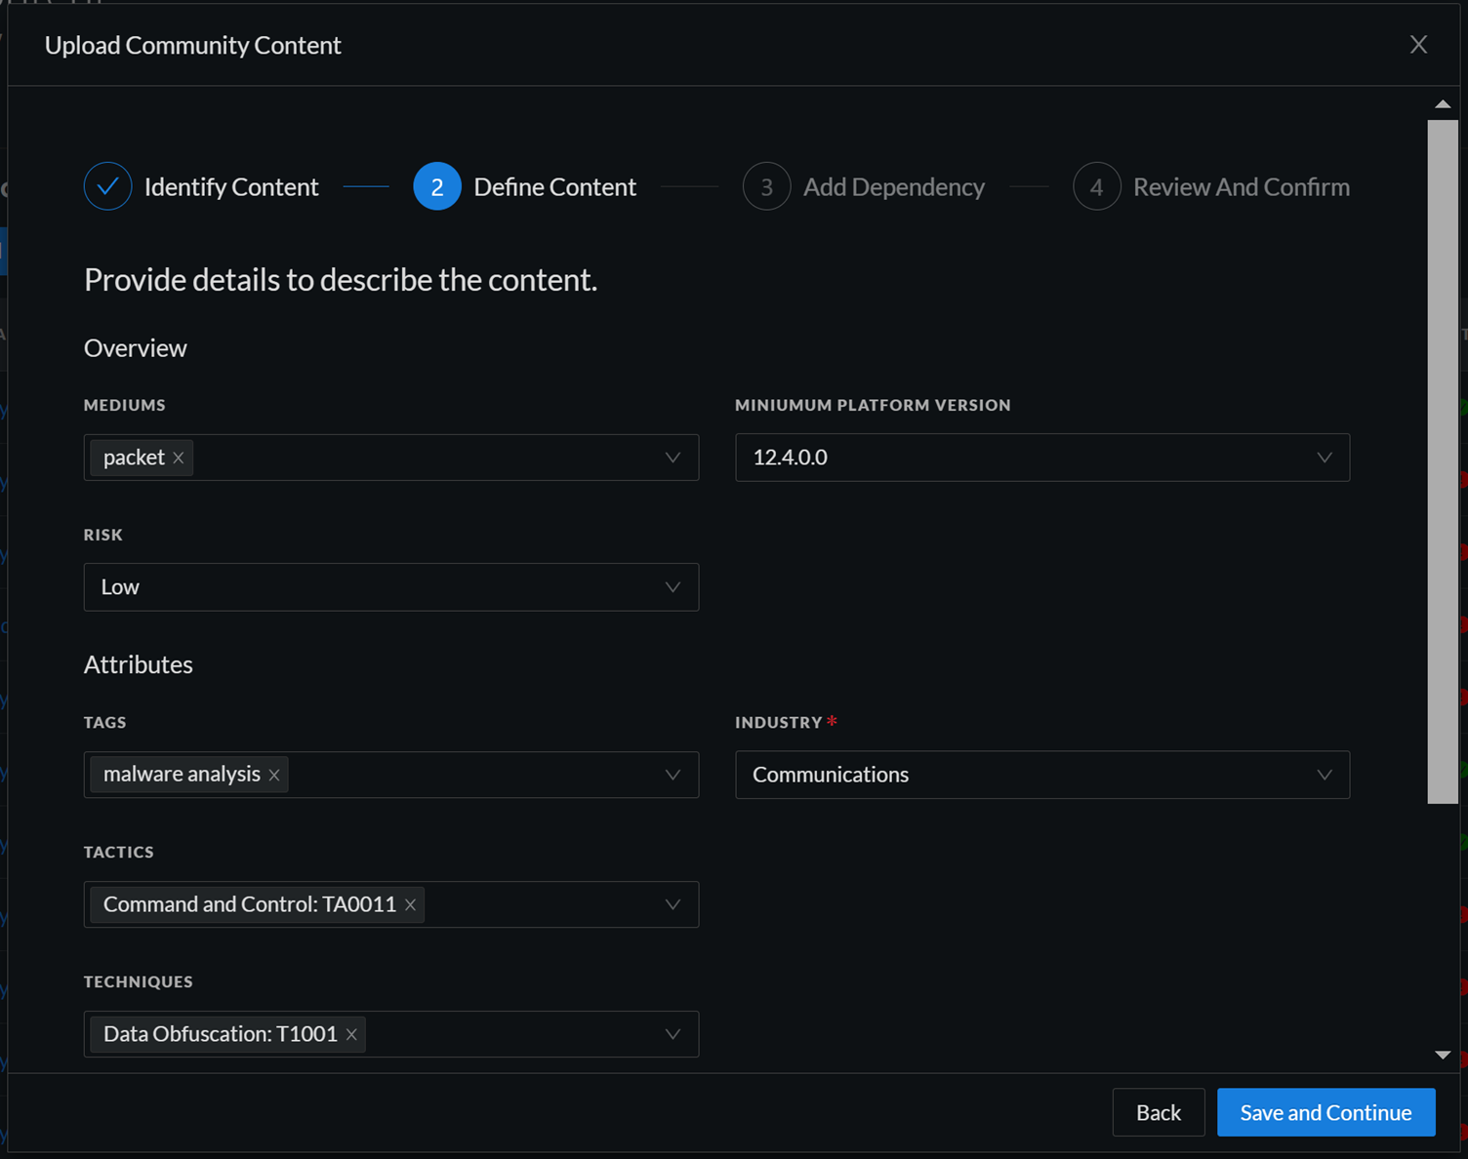Expand the Industry dropdown showing Communications

[1324, 775]
